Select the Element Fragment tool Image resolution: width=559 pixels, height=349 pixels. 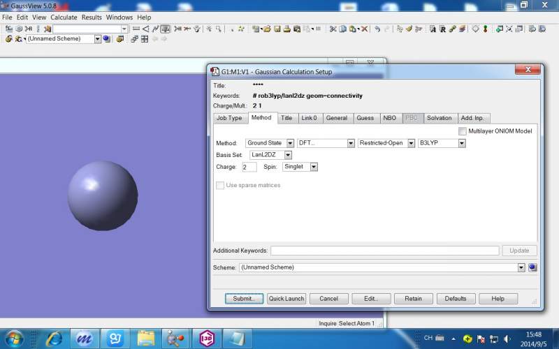coord(9,29)
